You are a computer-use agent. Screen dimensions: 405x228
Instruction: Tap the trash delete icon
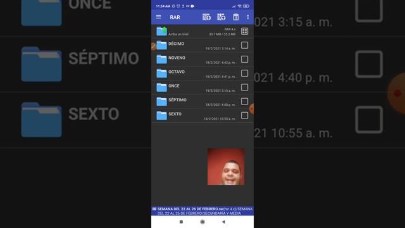[235, 17]
